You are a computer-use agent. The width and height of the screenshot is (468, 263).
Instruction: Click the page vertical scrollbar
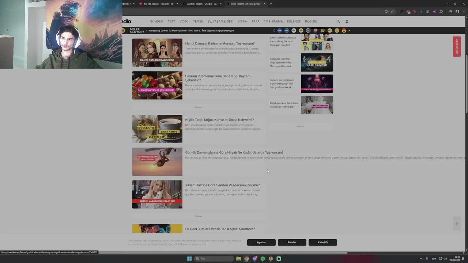[x=467, y=84]
